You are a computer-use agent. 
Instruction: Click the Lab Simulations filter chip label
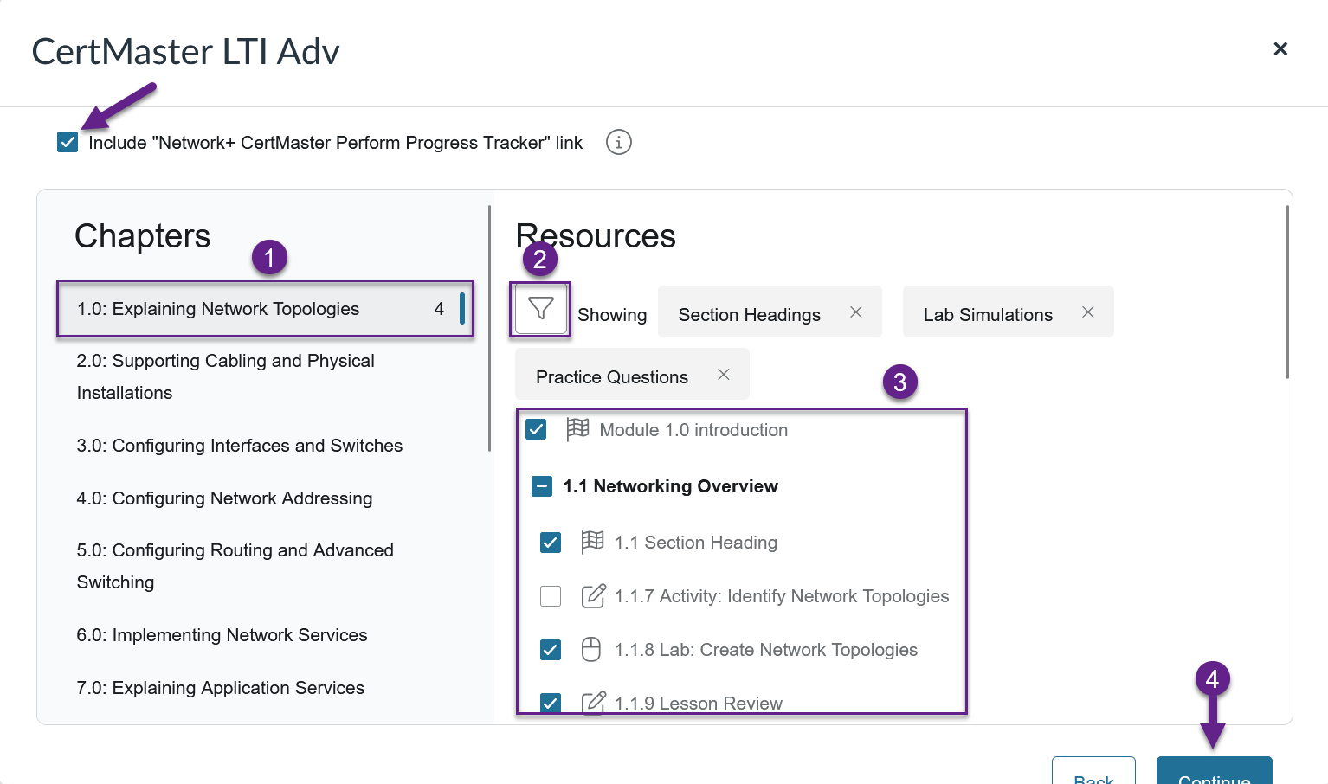[988, 315]
